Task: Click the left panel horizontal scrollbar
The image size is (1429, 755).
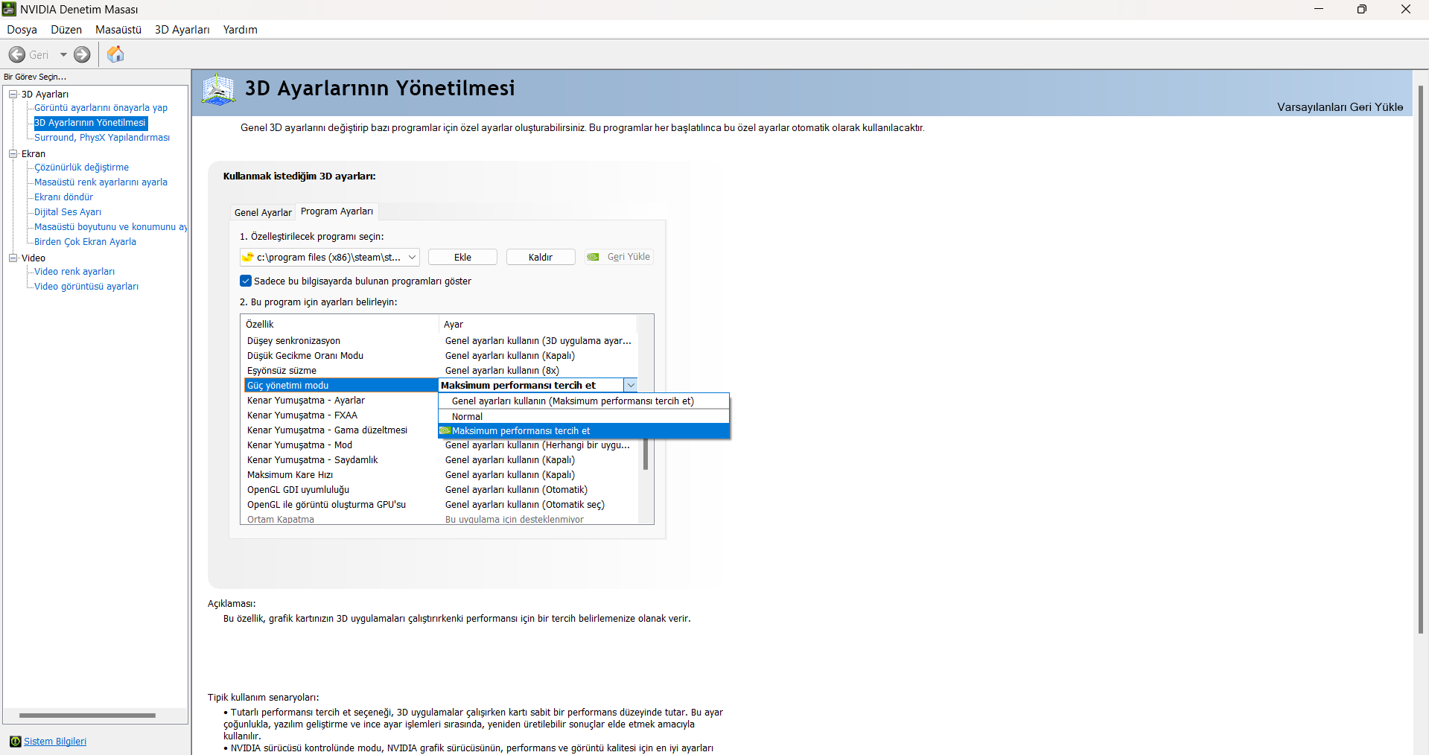Action: click(x=87, y=716)
